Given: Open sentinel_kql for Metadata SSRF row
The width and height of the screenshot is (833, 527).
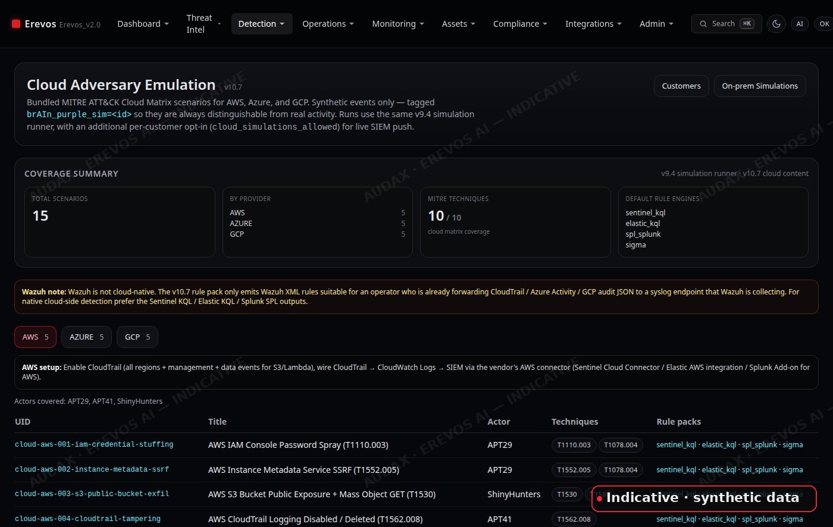Looking at the screenshot, I should click(676, 470).
